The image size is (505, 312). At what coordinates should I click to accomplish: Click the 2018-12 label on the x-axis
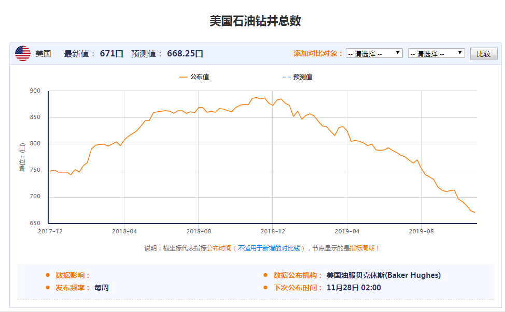coord(273,231)
